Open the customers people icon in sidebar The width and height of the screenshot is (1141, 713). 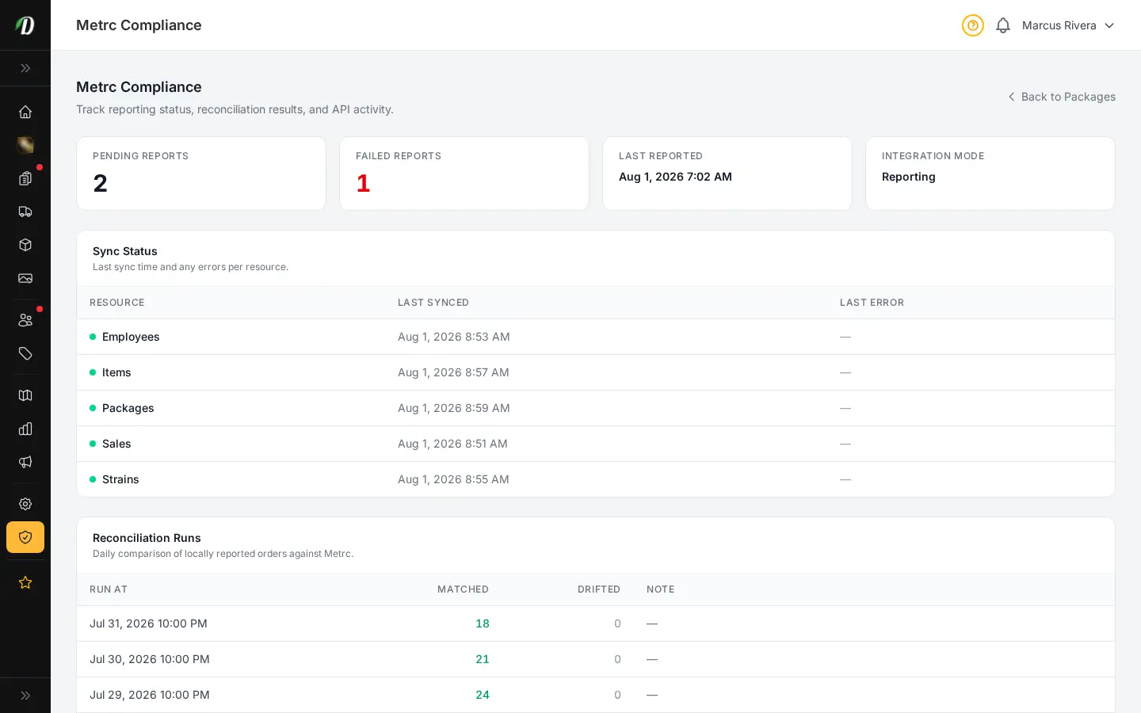pos(25,320)
